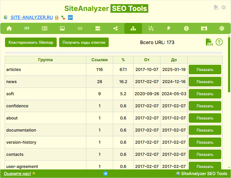The image size is (231, 178).
Task: Click the SiteAnalyzer SEO Tools footer text
Action: click(204, 174)
